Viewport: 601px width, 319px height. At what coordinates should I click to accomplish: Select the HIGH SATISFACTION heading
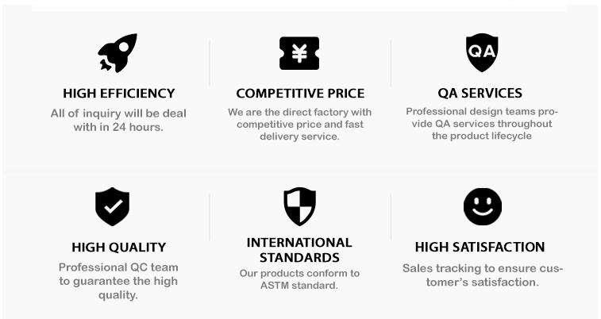click(x=480, y=247)
